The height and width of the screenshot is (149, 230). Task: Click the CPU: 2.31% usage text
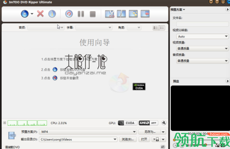click(x=59, y=123)
